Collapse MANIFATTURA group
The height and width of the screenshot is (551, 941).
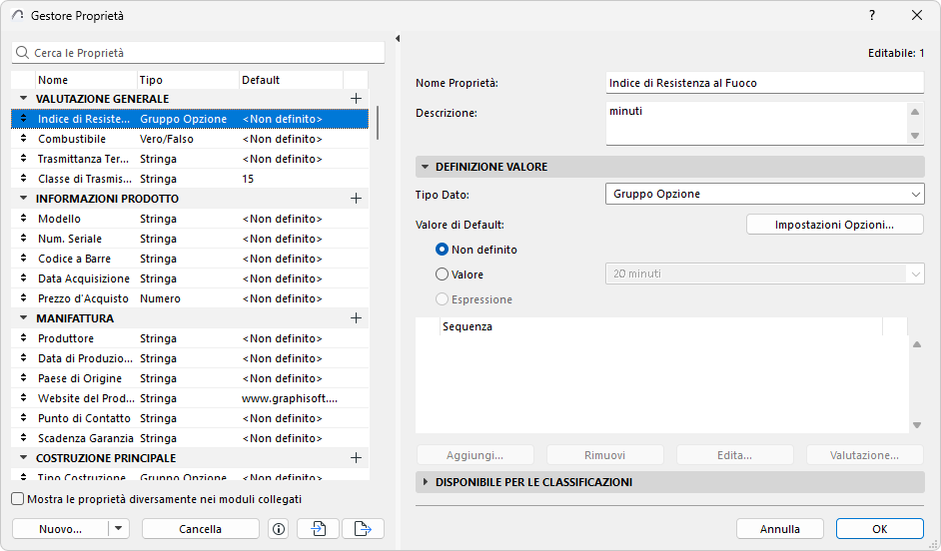pyautogui.click(x=23, y=318)
